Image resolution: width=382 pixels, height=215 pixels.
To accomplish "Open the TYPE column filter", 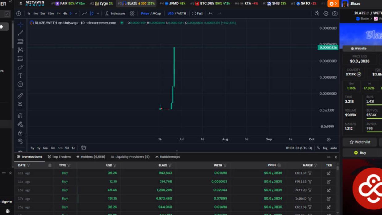I will [69, 165].
